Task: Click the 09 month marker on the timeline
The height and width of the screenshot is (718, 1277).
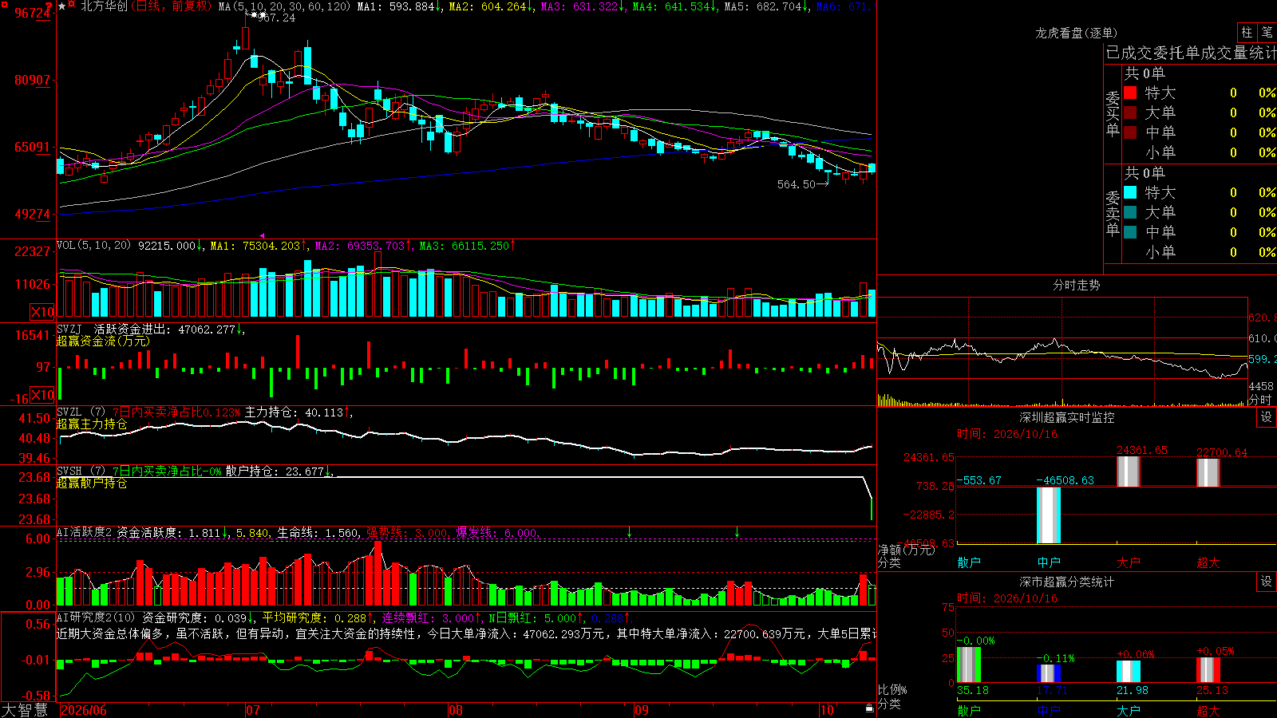Action: pos(642,710)
